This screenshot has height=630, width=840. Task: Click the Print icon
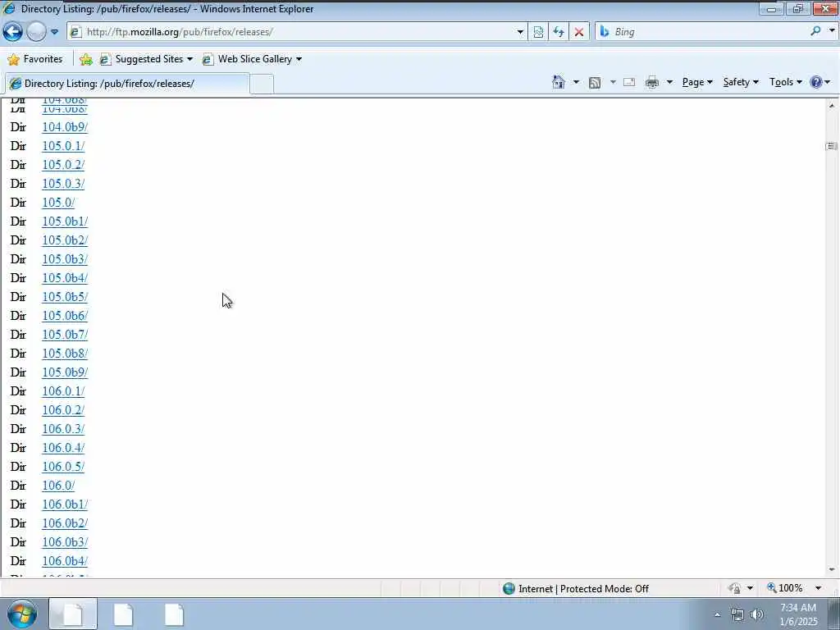[x=652, y=82]
